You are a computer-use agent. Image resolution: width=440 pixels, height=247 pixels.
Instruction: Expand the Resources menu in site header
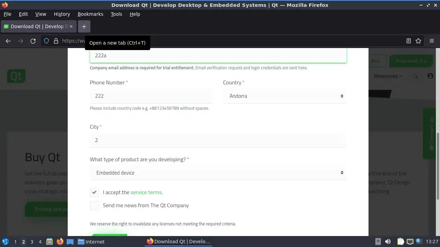tap(388, 76)
